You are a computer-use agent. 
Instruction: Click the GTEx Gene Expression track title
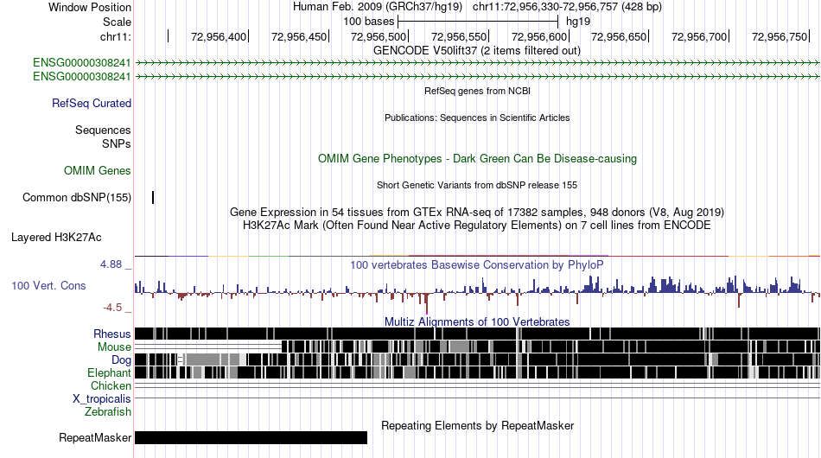tap(477, 212)
